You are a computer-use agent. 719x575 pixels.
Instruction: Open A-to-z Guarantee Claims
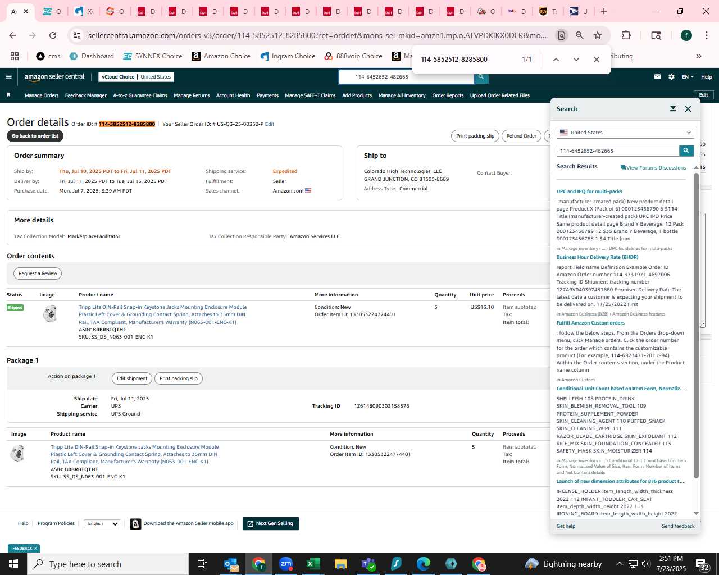tap(140, 95)
